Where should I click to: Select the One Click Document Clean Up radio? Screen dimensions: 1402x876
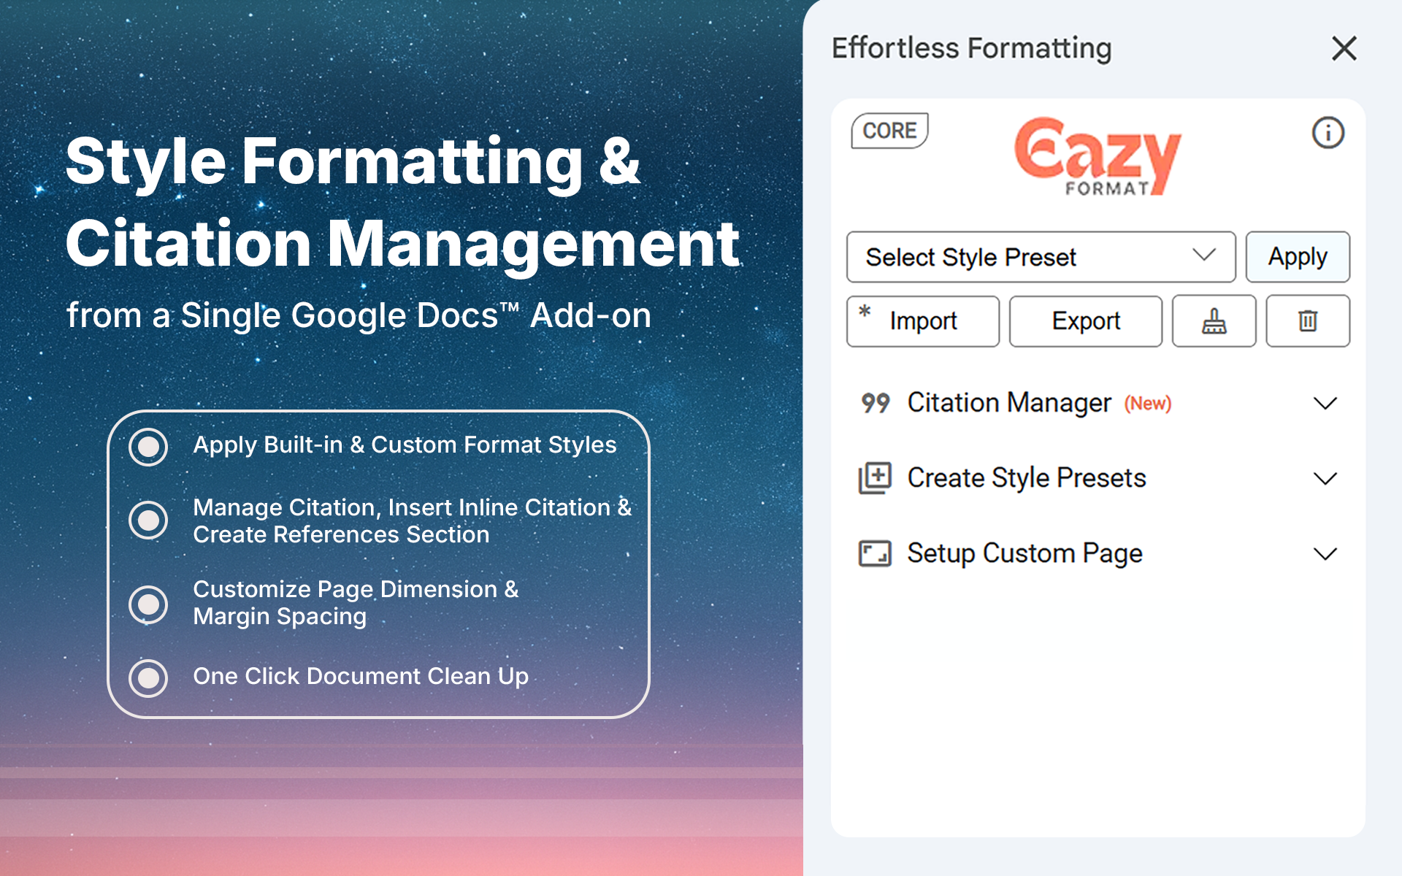(148, 678)
